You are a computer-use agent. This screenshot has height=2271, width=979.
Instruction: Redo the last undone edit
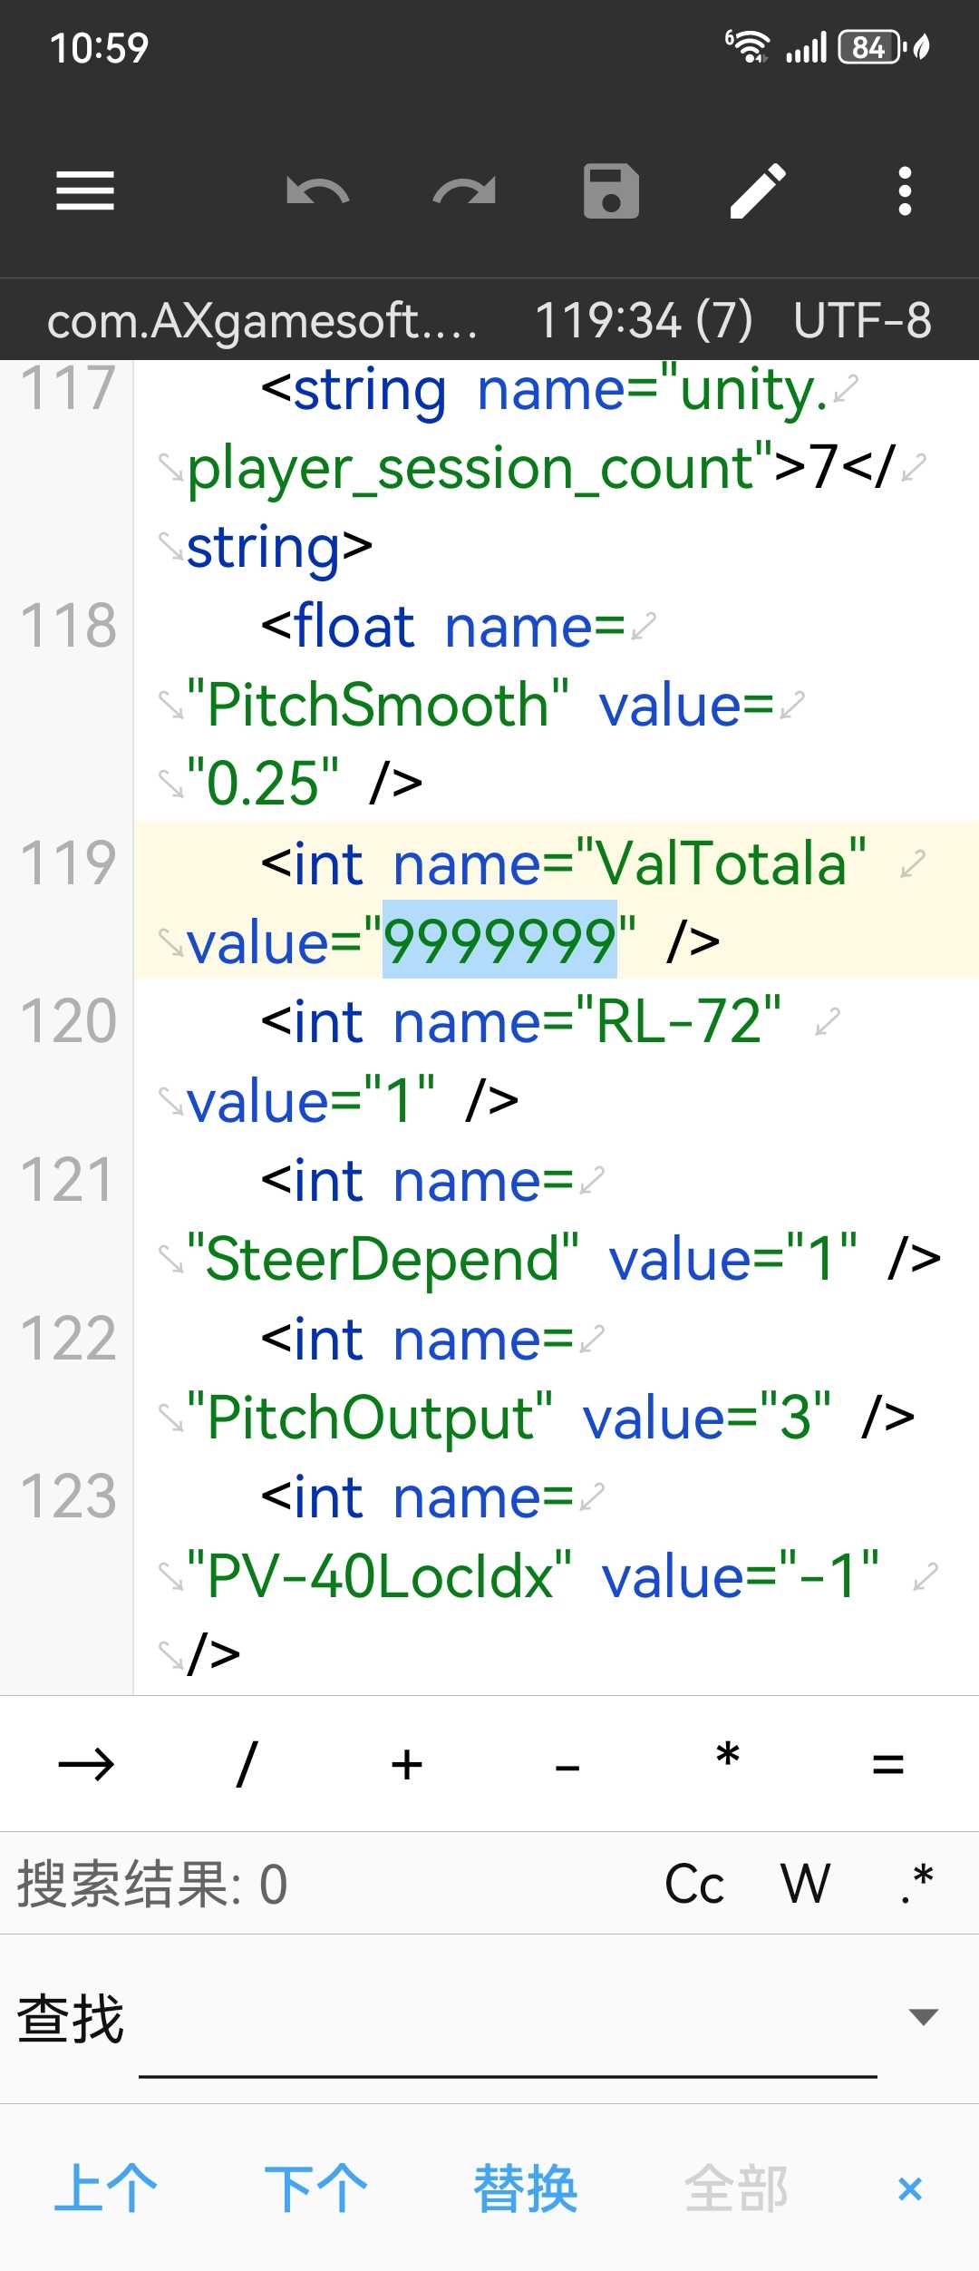tap(464, 191)
